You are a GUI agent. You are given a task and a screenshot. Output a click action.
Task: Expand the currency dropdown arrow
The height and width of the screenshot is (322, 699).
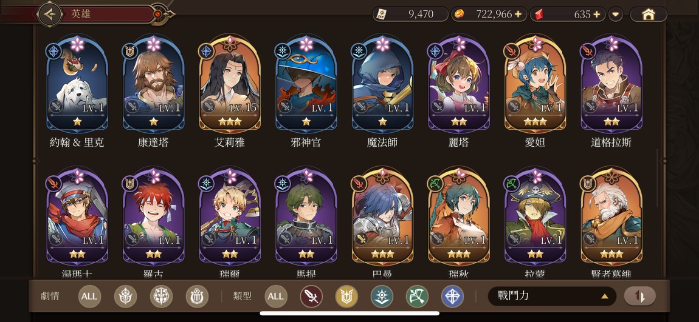click(x=616, y=14)
